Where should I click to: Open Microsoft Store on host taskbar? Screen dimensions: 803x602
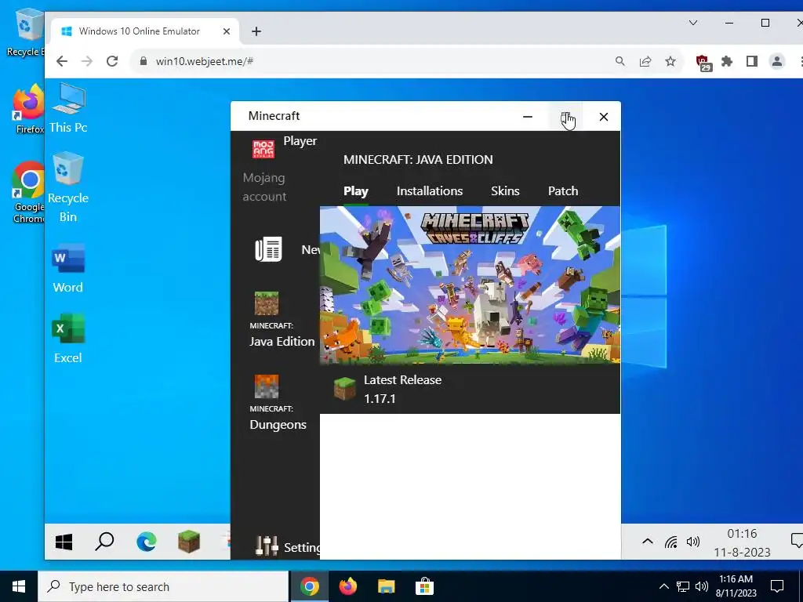pyautogui.click(x=424, y=586)
